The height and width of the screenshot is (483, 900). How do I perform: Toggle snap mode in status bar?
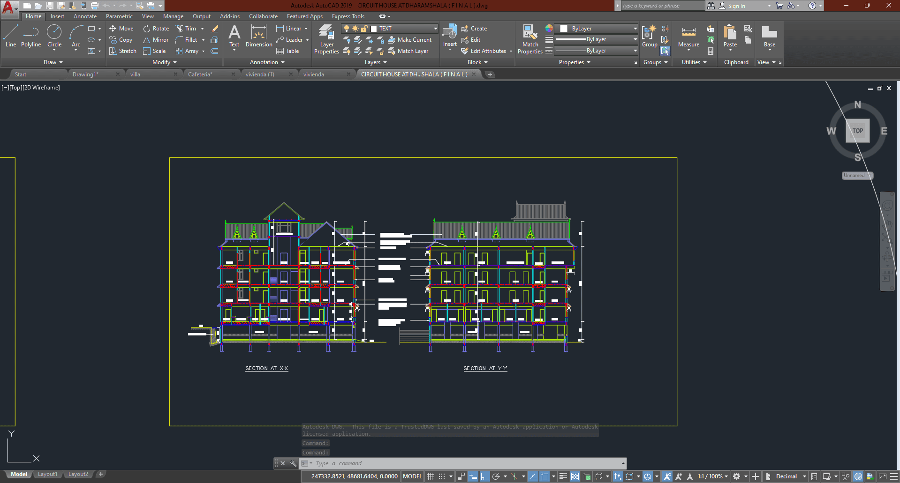tap(442, 476)
